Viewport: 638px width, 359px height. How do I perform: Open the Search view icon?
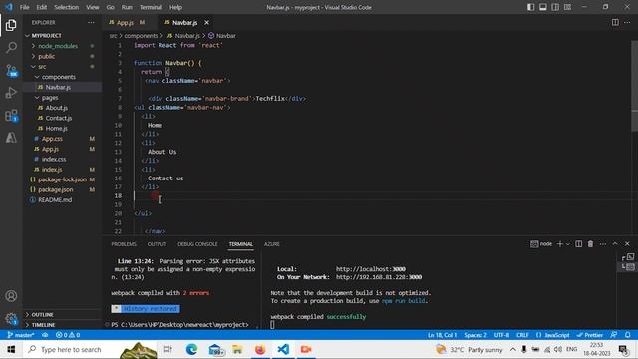point(11,48)
